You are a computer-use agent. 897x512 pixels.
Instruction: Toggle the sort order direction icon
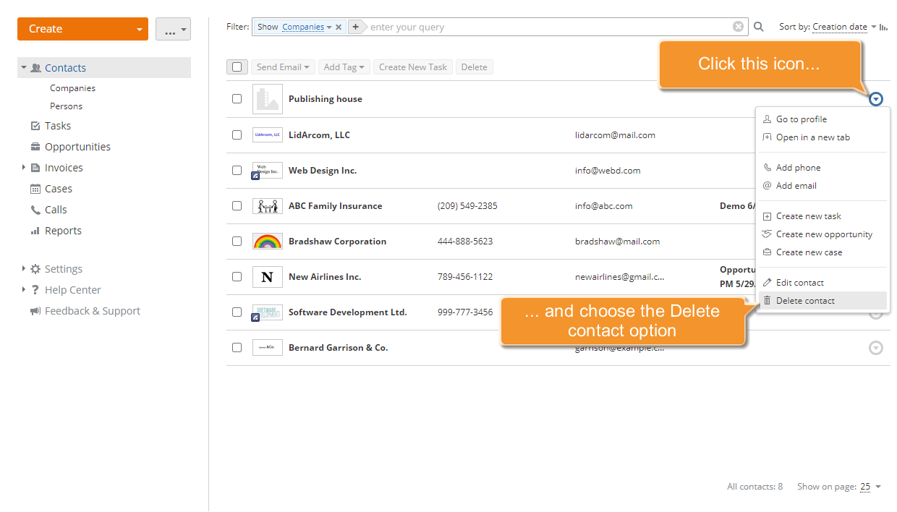click(x=884, y=27)
